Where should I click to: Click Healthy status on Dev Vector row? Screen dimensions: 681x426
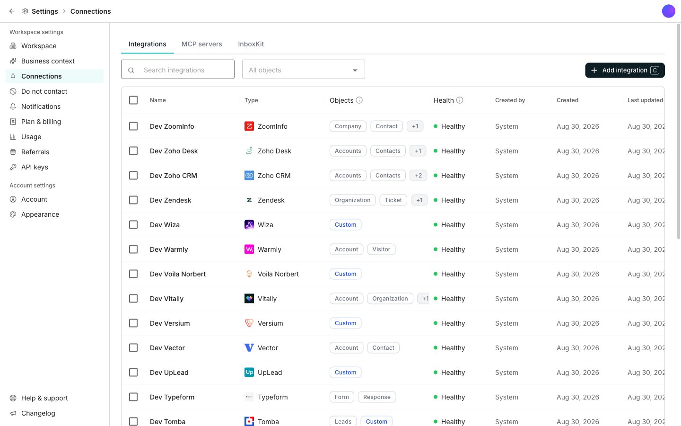point(449,348)
